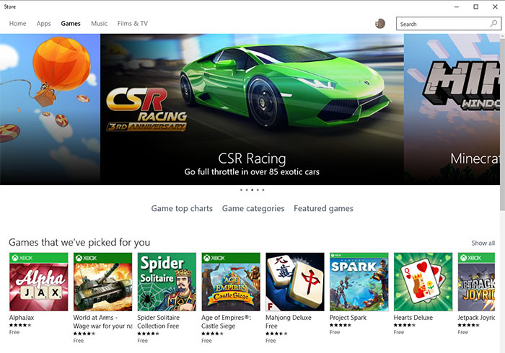This screenshot has width=505, height=353.
Task: Open Age of Empires Castle Siege icon
Action: pyautogui.click(x=231, y=282)
